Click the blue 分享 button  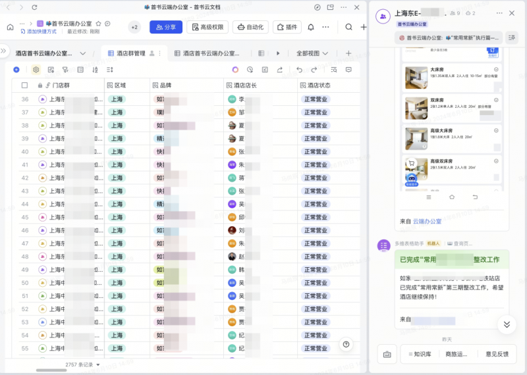click(x=166, y=27)
